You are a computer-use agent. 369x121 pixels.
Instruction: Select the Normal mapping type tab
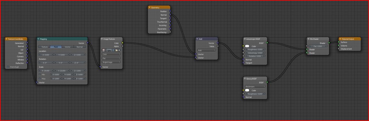coord(80,47)
